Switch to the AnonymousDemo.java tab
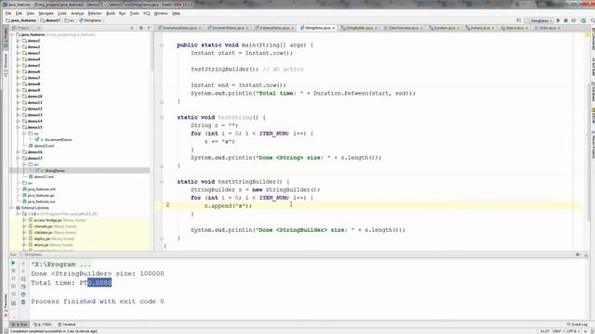 (x=179, y=28)
